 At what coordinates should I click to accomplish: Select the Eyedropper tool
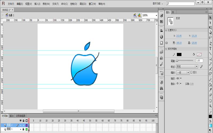[210, 90]
